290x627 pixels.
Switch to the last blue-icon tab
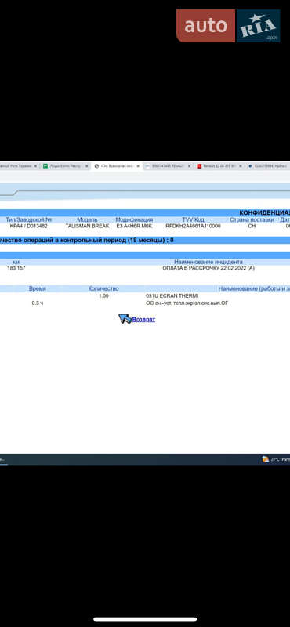click(269, 166)
